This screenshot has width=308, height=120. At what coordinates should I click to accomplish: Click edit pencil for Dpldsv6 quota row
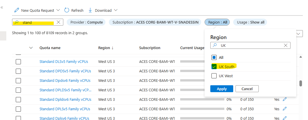(285, 99)
